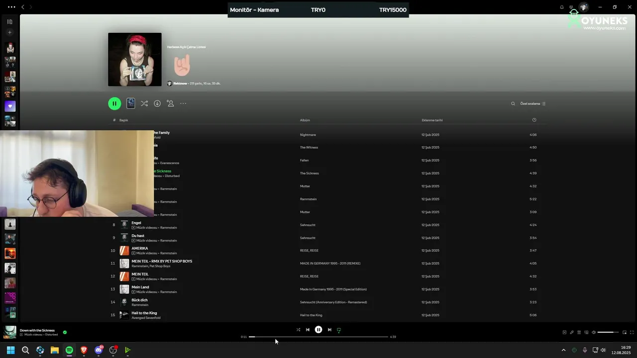The height and width of the screenshot is (358, 637).
Task: Sort by duration clock icon
Action: pos(534,120)
